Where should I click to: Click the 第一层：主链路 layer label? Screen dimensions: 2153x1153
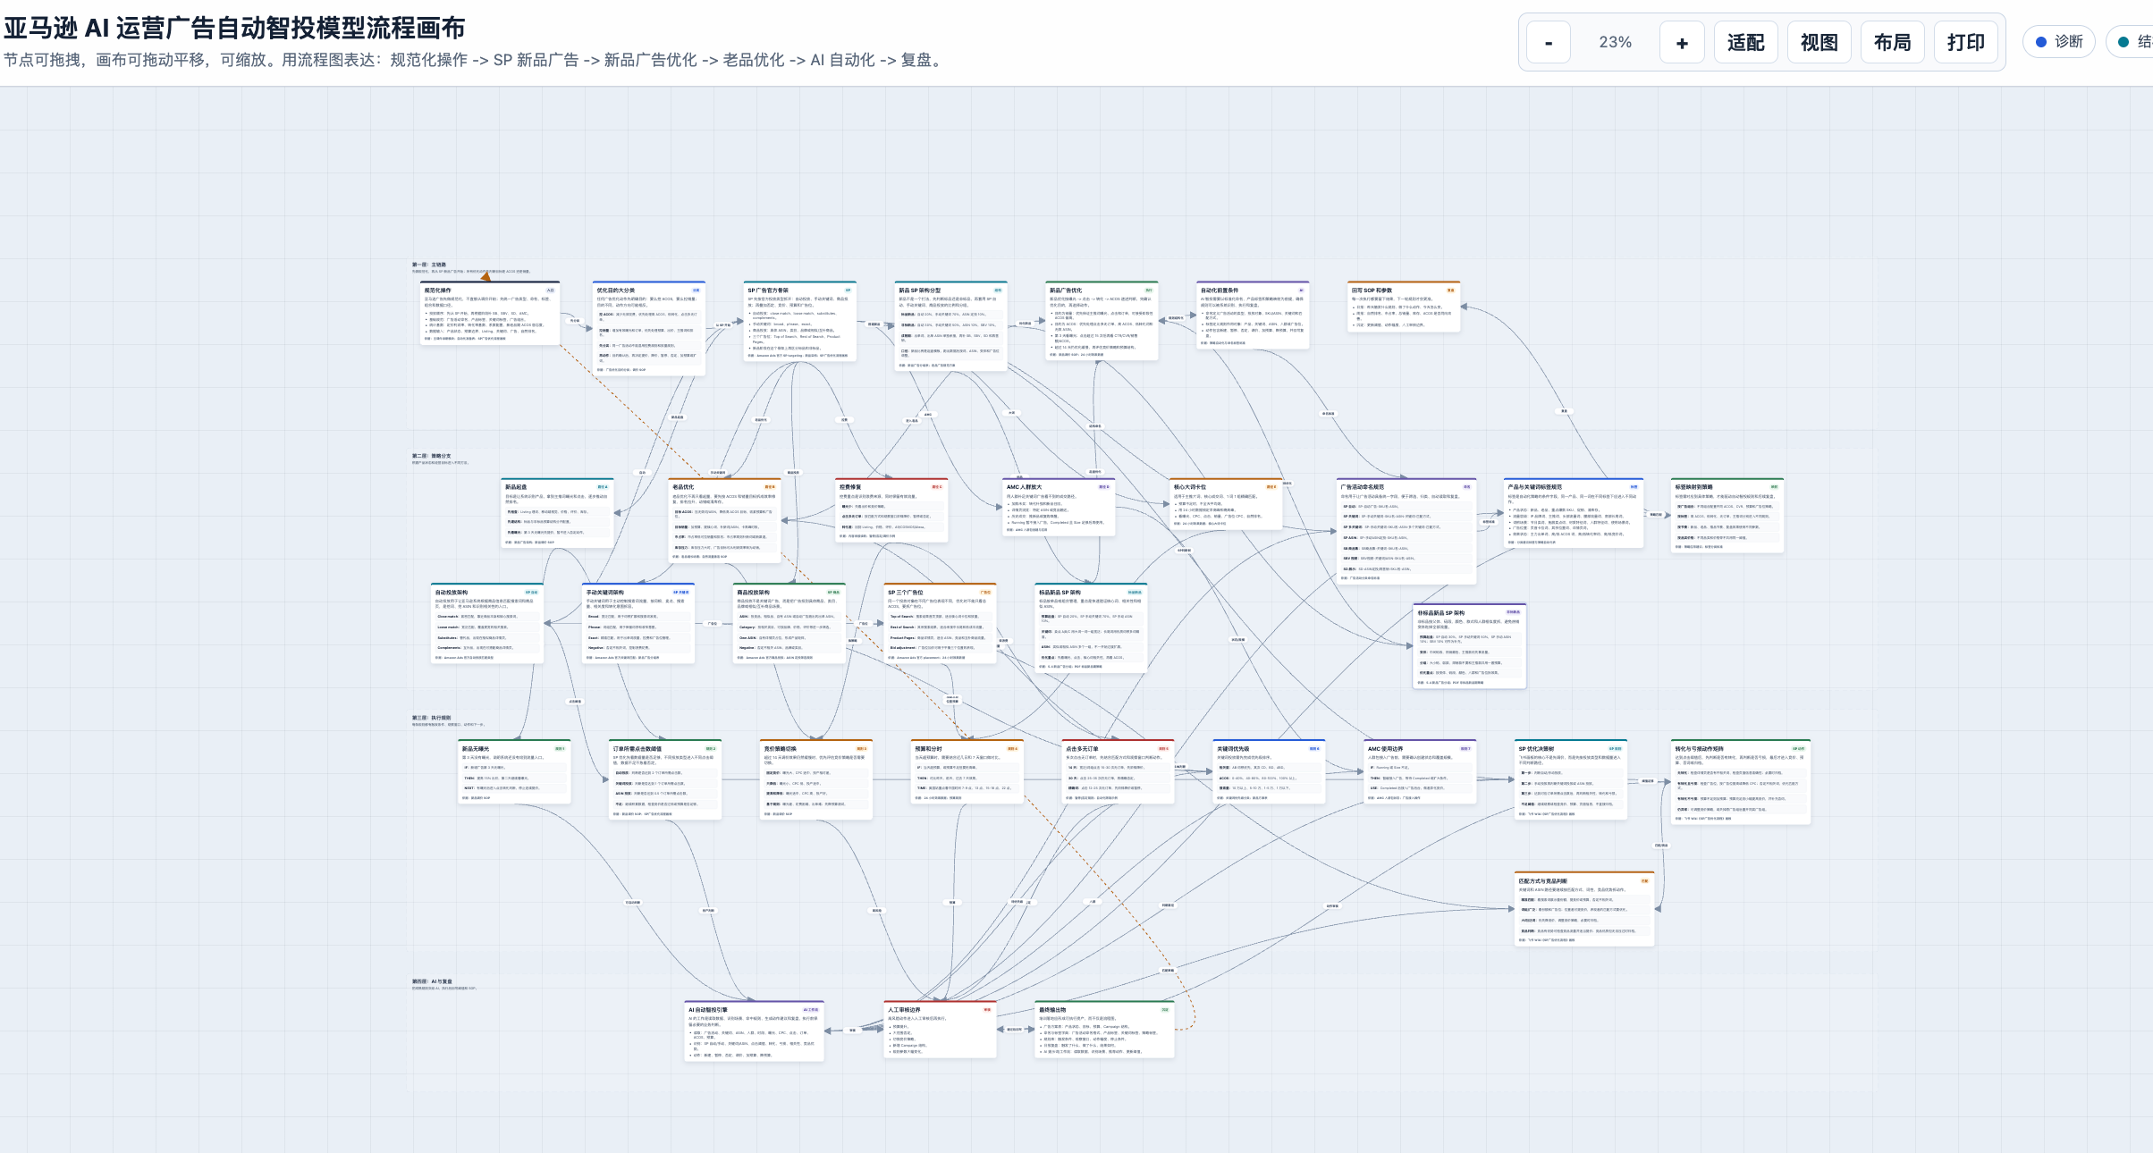click(429, 265)
